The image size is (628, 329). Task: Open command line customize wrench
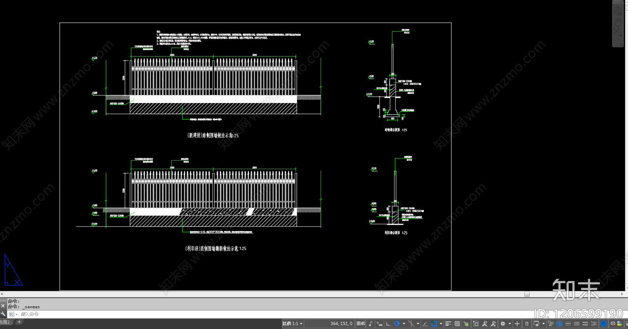pos(3,314)
